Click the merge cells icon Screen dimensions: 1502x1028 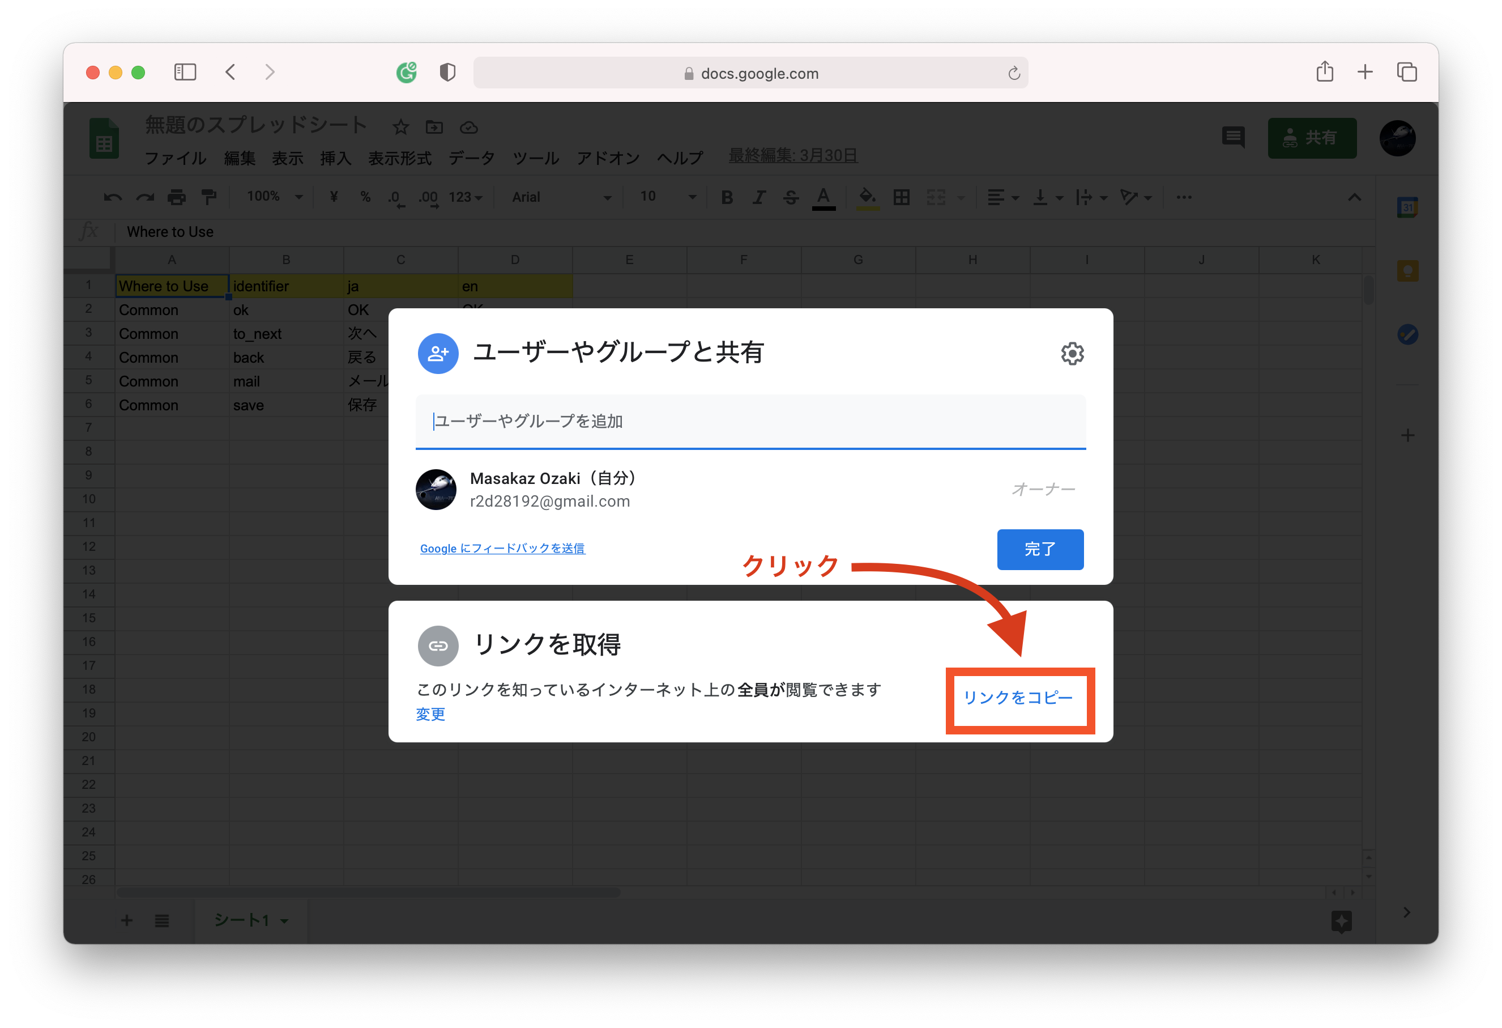click(x=936, y=197)
